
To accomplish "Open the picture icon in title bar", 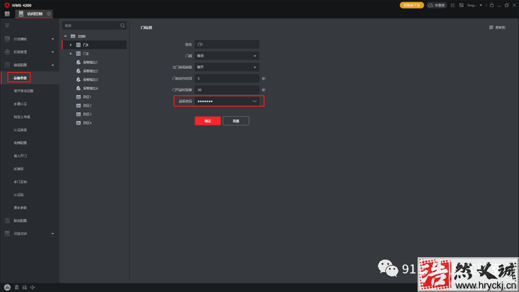I will coord(461,5).
